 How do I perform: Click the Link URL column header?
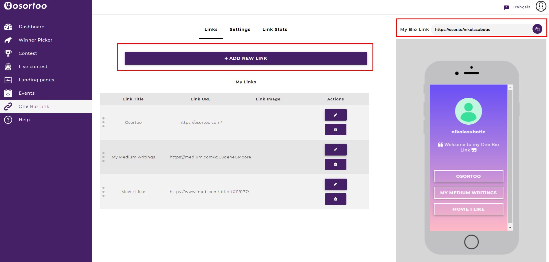pos(201,99)
